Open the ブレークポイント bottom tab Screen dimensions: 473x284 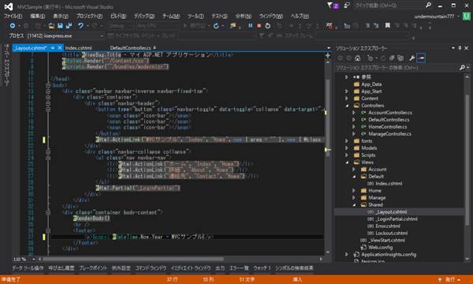tap(93, 268)
